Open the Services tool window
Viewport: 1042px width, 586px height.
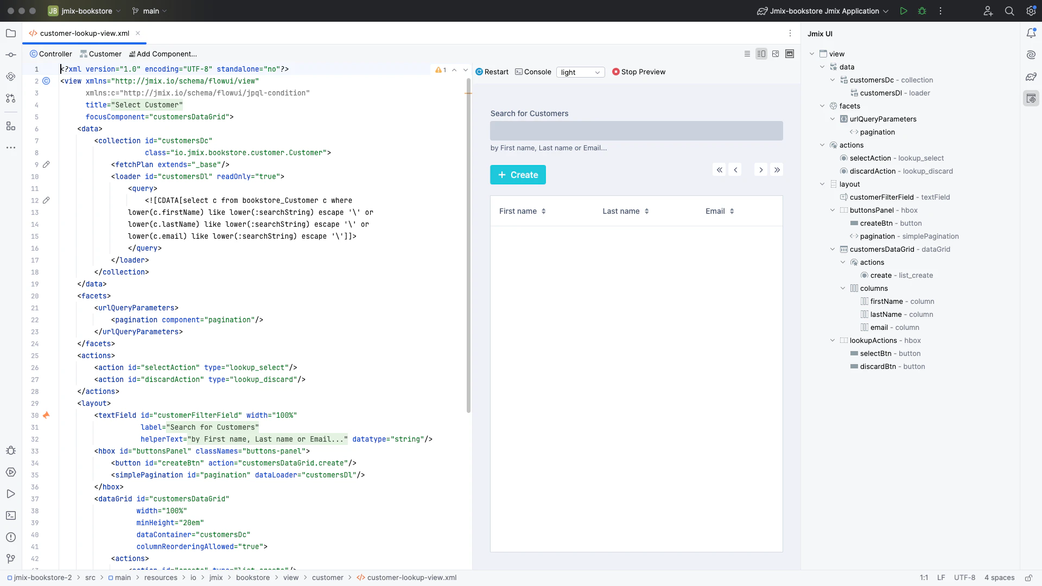coord(11,472)
